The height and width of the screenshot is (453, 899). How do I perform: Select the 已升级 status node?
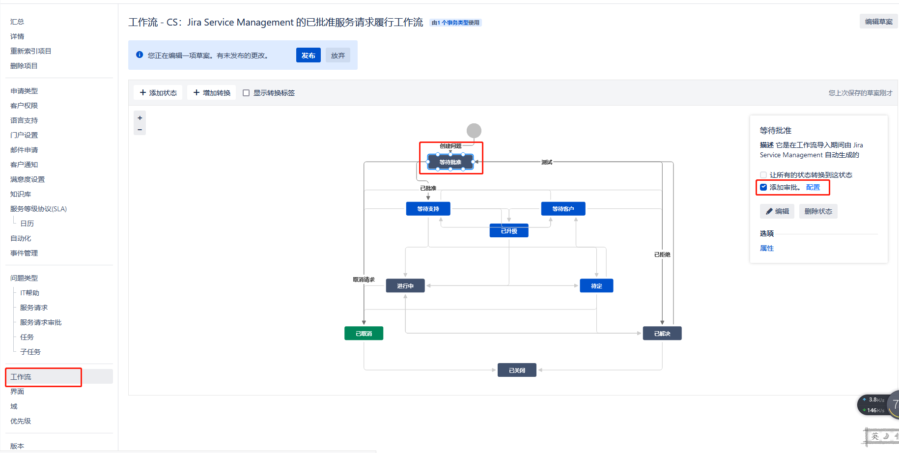[509, 231]
